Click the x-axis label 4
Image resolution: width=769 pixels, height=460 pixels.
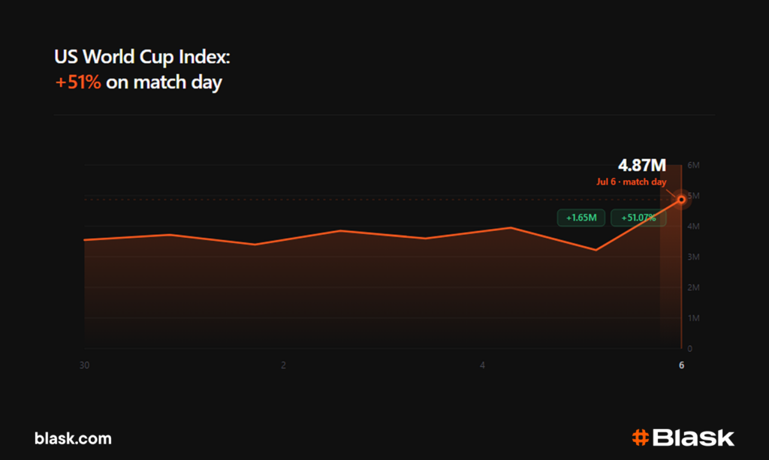click(483, 365)
